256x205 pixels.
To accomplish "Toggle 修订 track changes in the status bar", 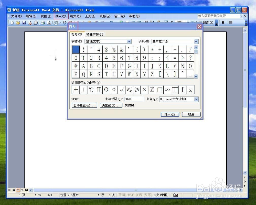I will (x=130, y=195).
